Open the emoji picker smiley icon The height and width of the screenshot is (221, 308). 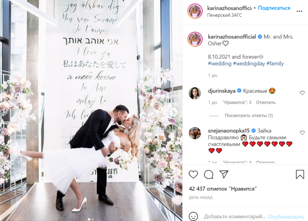193,217
